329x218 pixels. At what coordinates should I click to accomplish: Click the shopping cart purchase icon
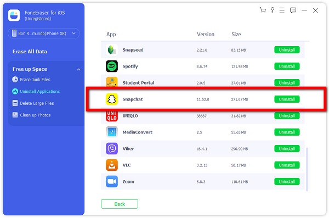tap(263, 10)
